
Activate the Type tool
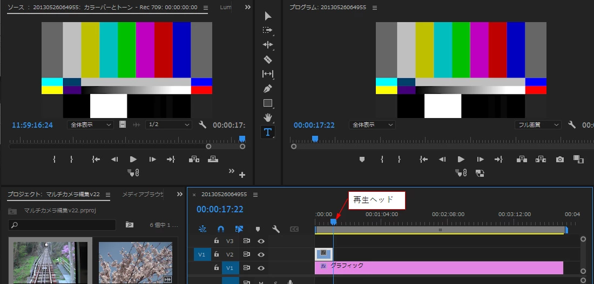(x=268, y=132)
